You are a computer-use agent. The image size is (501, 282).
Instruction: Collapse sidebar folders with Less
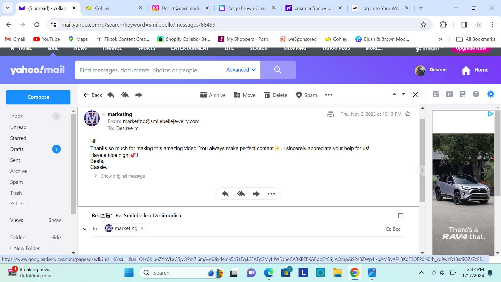18,203
